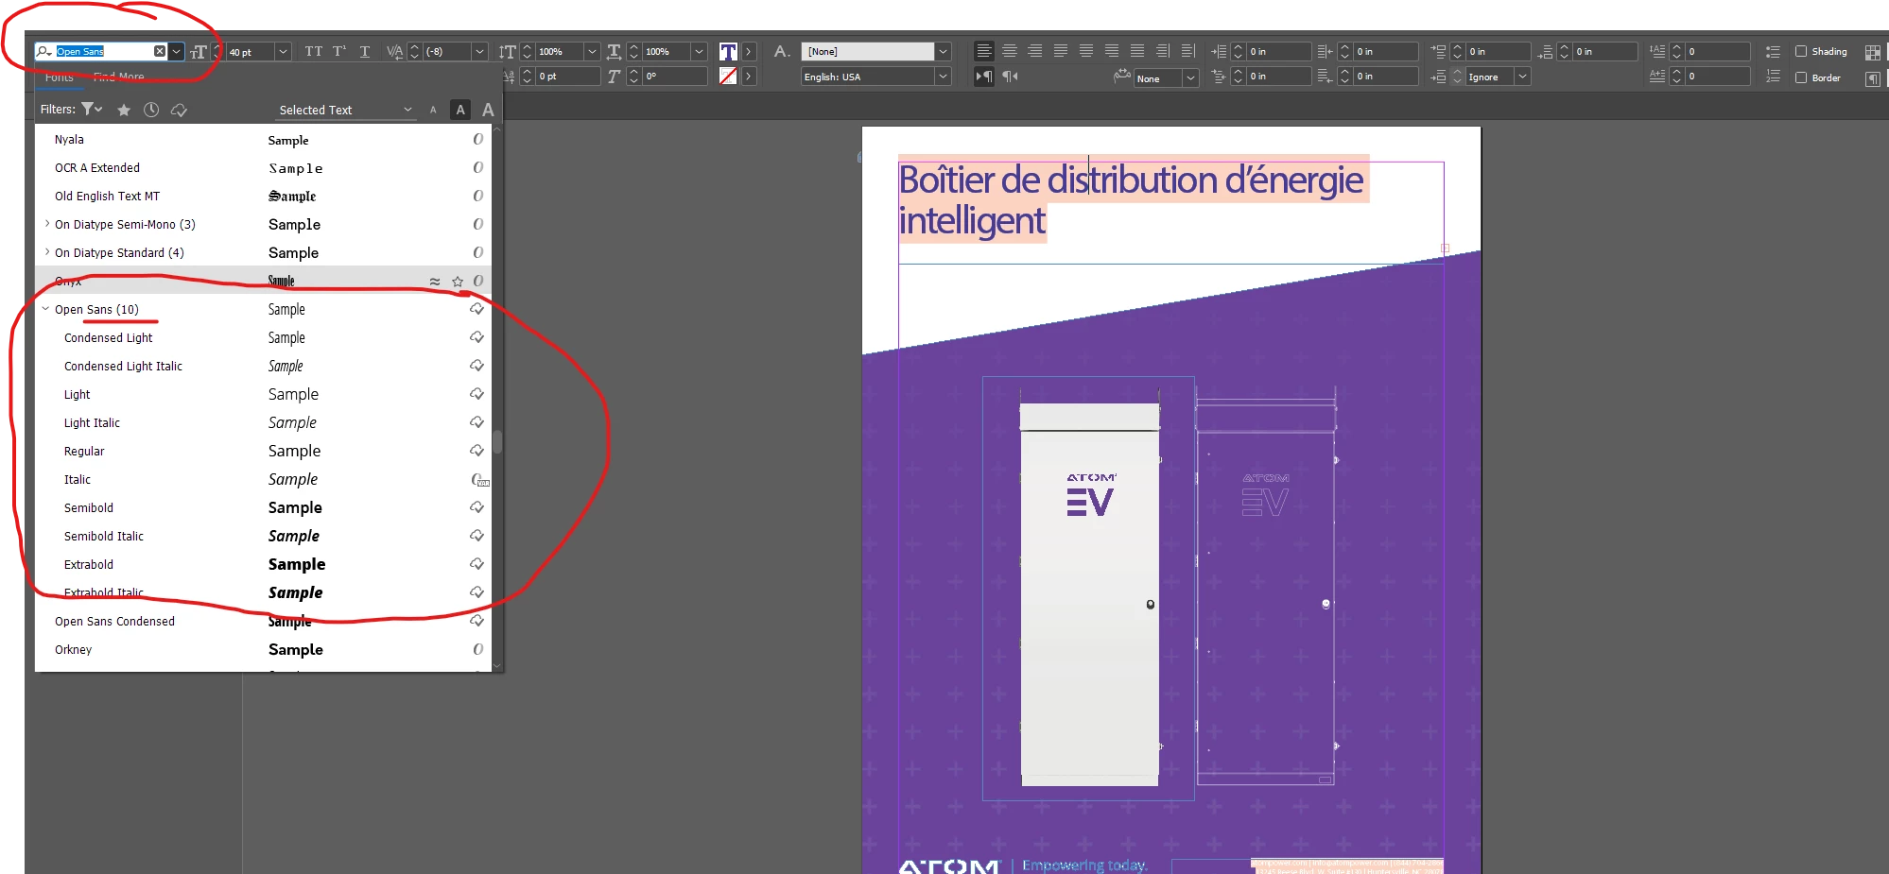
Task: Click the text stroke None swatch
Action: (728, 76)
